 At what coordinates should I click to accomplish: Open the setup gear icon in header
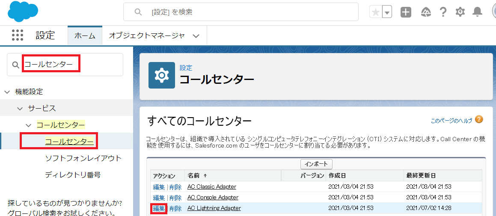[460, 12]
